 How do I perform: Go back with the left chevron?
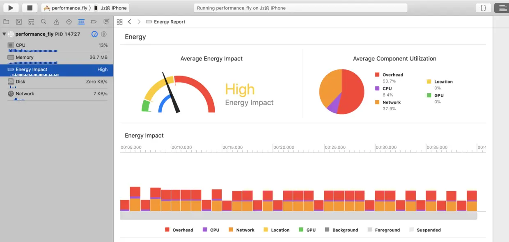(129, 22)
